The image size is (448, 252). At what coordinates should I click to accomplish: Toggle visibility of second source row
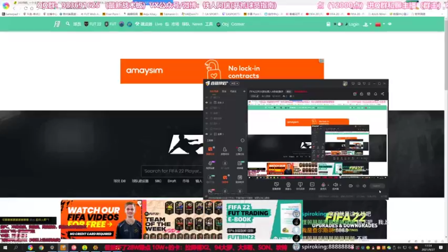(207, 102)
